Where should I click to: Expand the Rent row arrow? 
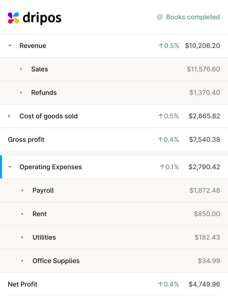pyautogui.click(x=22, y=214)
